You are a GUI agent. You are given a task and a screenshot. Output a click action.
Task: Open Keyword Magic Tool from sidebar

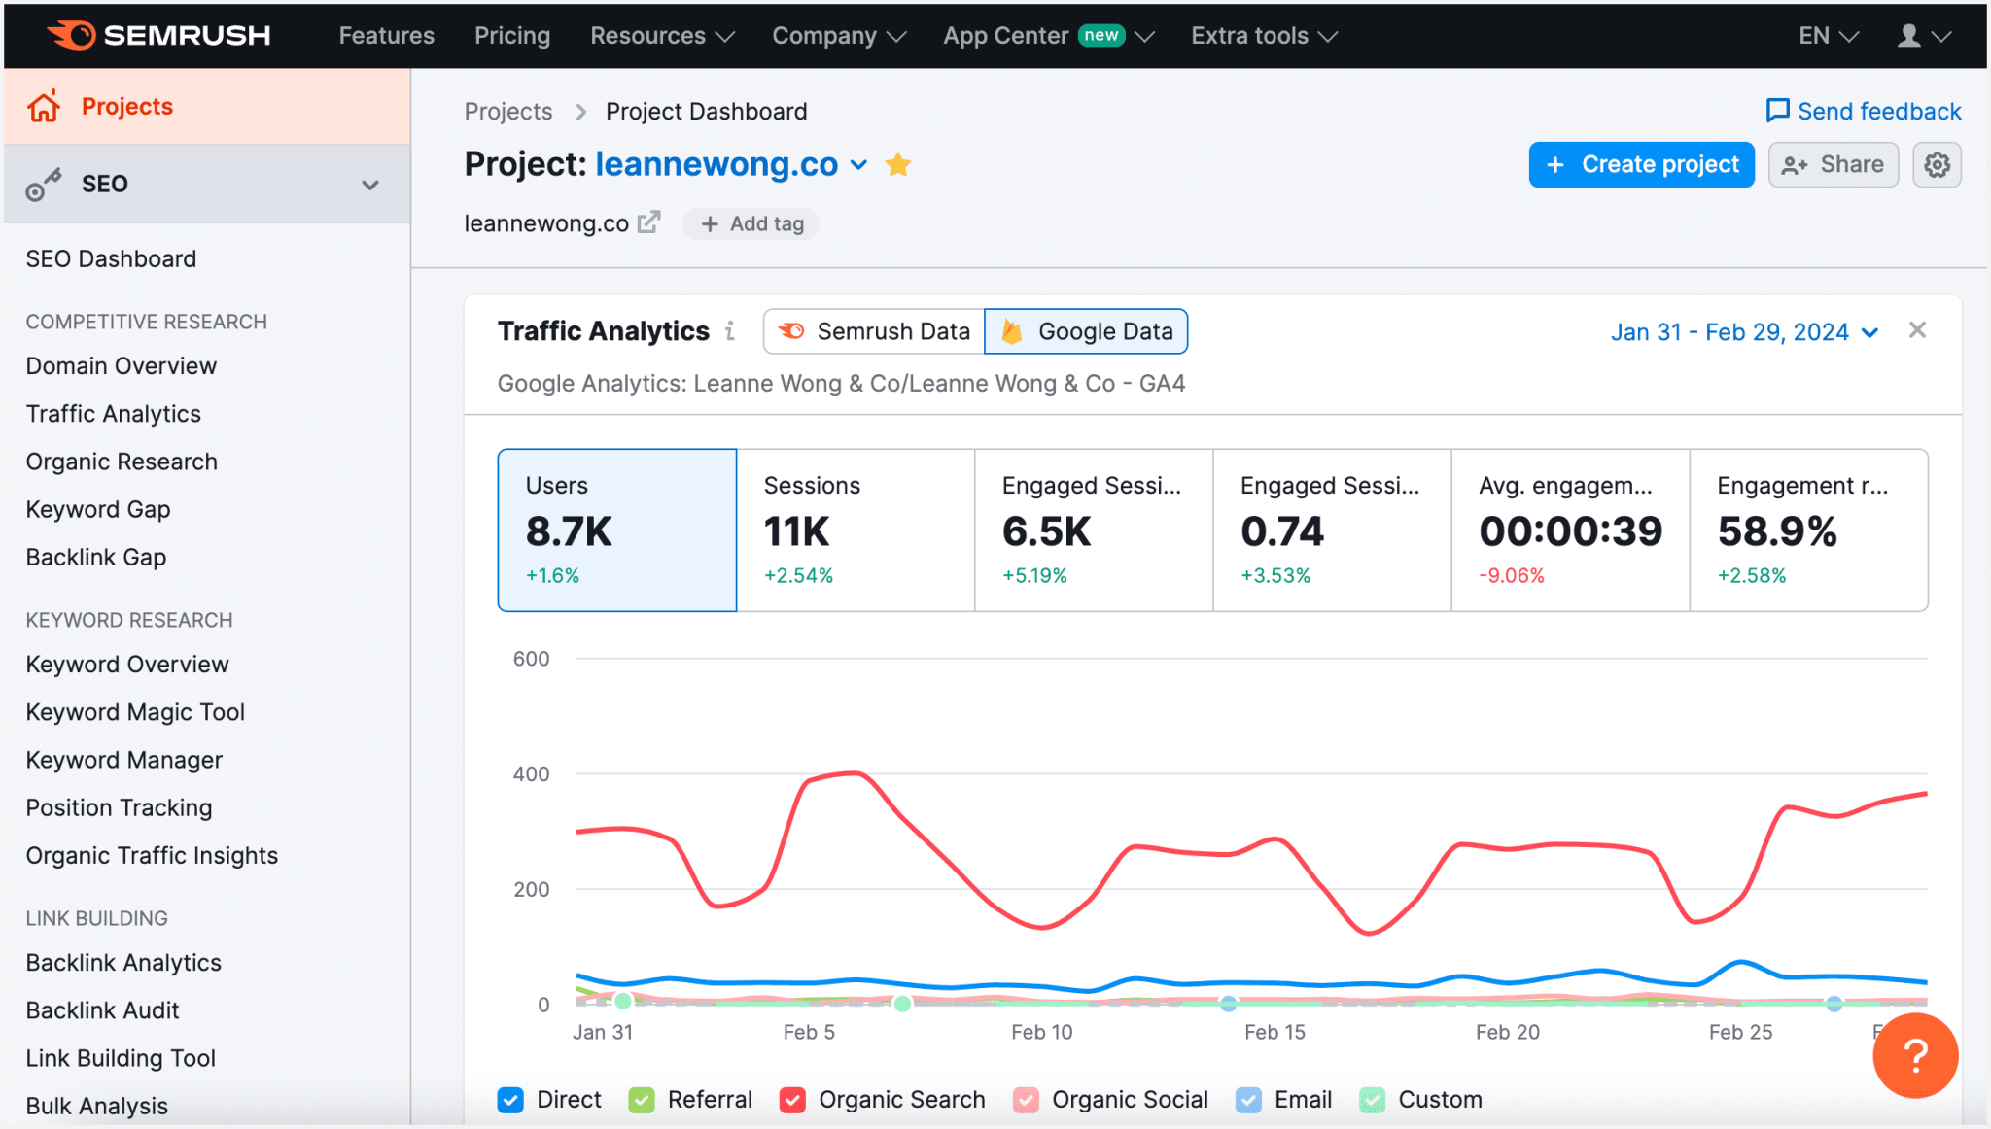(135, 711)
